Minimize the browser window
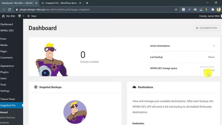Viewport: 222px width, 125px height. click(x=207, y=3)
